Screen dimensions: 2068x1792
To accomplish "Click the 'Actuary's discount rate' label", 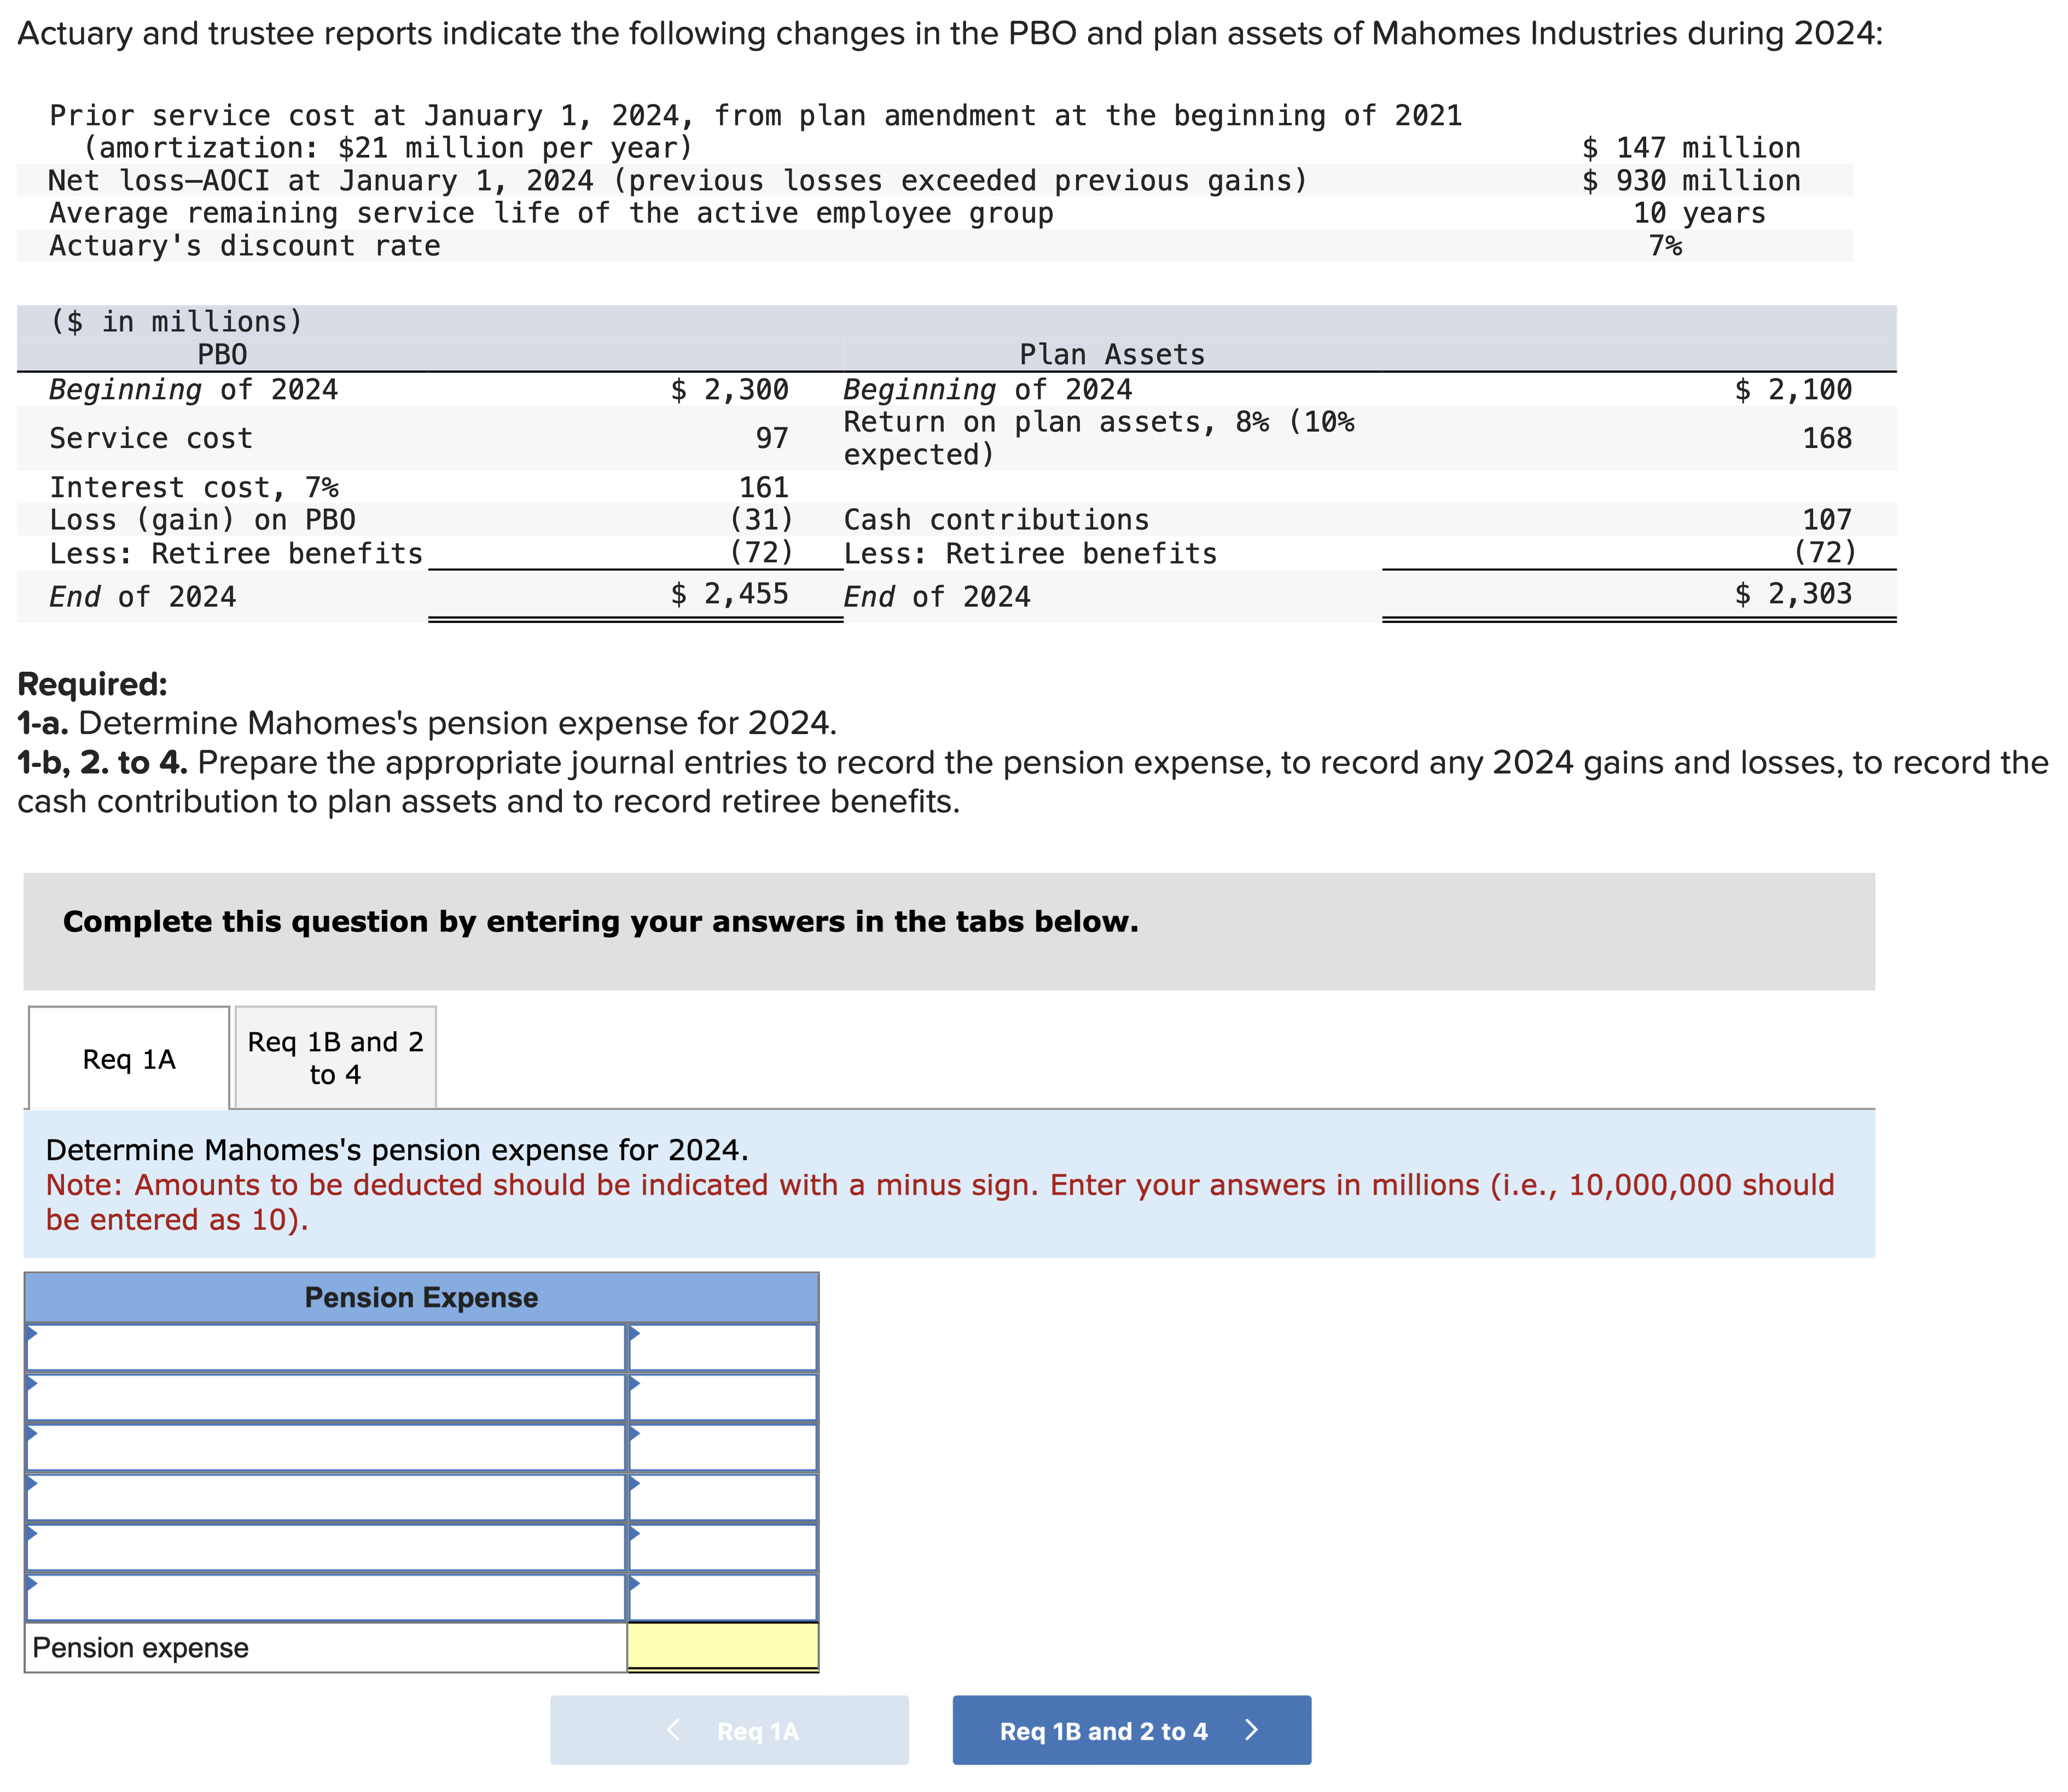I will pyautogui.click(x=245, y=246).
